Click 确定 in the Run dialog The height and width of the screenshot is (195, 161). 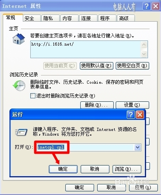point(63,169)
